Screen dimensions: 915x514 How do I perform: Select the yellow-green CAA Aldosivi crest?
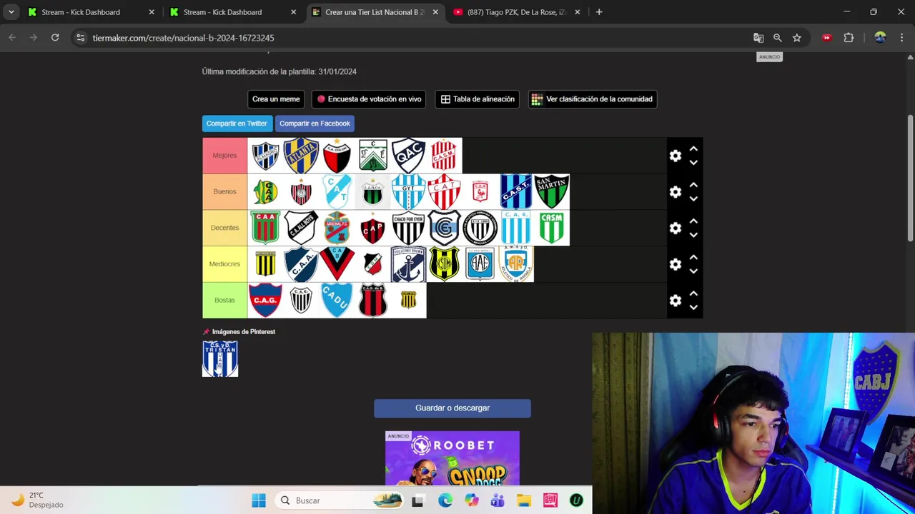click(x=265, y=192)
